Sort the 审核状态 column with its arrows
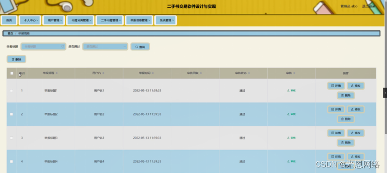Screen dimensions: 387x173 coord(249,73)
